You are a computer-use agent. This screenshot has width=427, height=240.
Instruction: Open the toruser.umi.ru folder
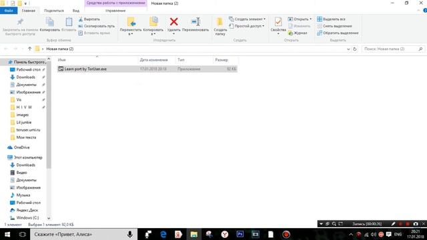[x=28, y=130]
